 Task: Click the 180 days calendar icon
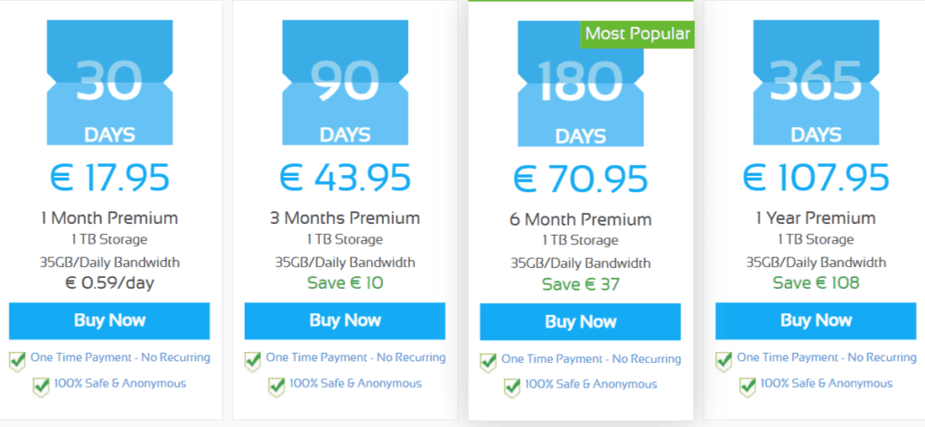[x=580, y=85]
